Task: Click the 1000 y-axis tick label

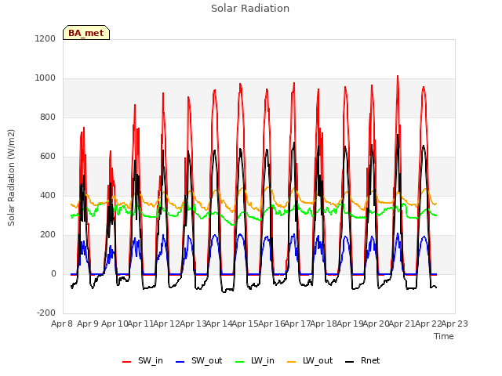Action: click(x=45, y=78)
